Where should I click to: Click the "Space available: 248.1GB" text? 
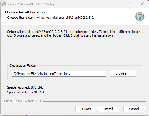(25, 92)
